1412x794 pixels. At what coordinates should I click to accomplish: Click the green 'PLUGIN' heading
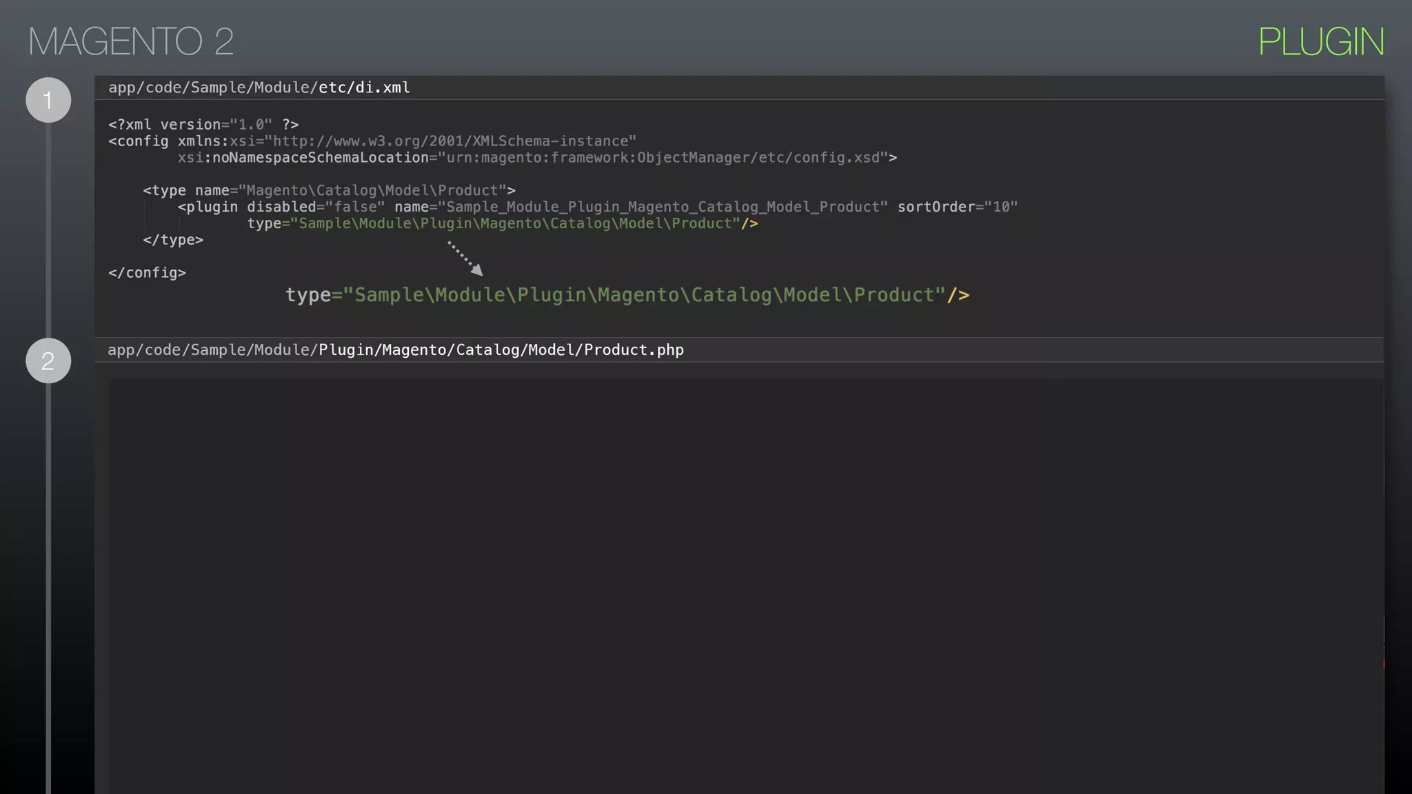point(1321,41)
